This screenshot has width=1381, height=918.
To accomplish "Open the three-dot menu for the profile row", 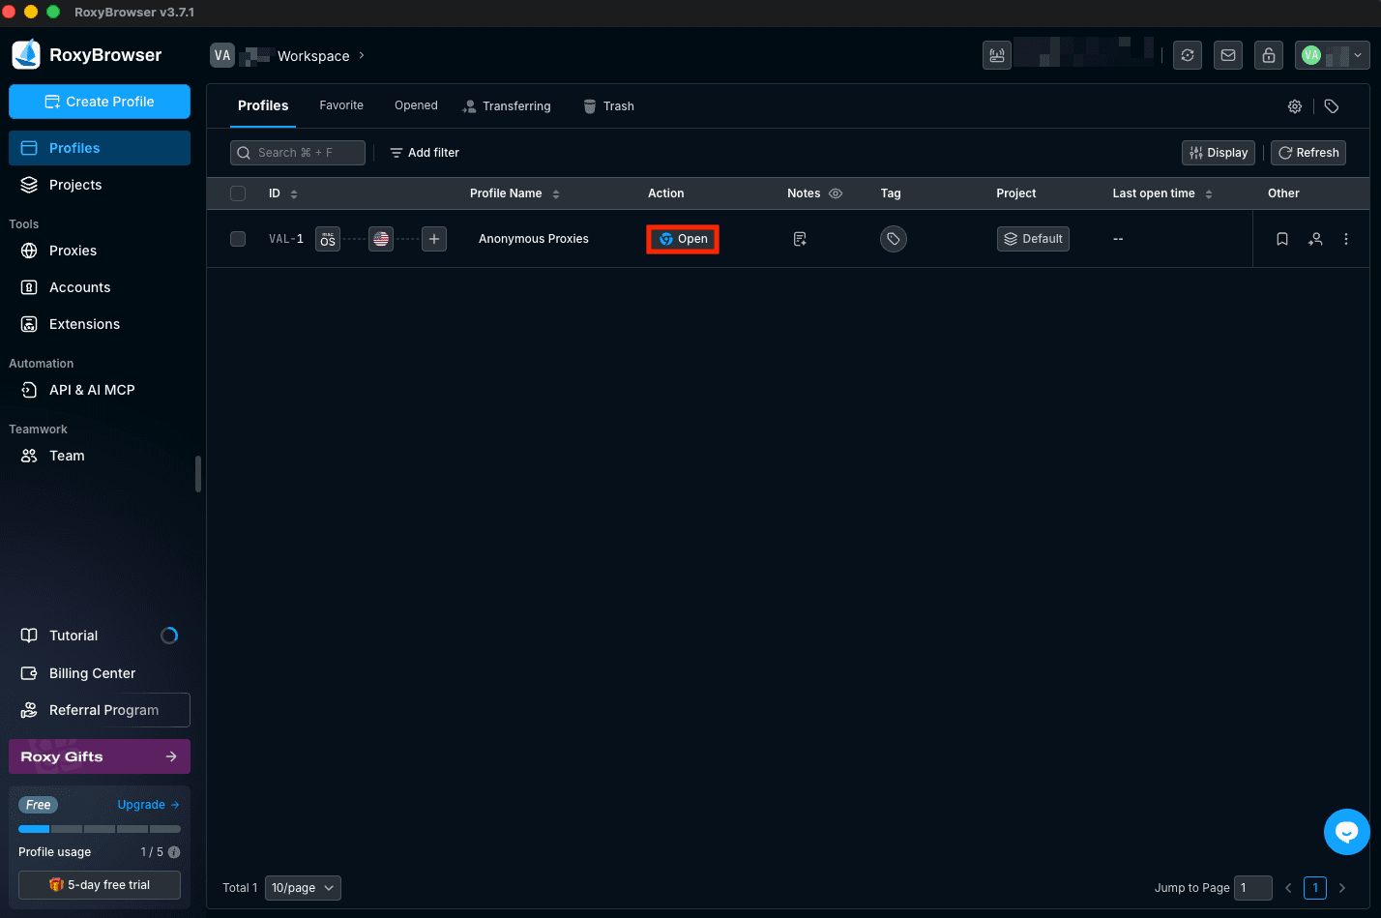I will (x=1346, y=239).
